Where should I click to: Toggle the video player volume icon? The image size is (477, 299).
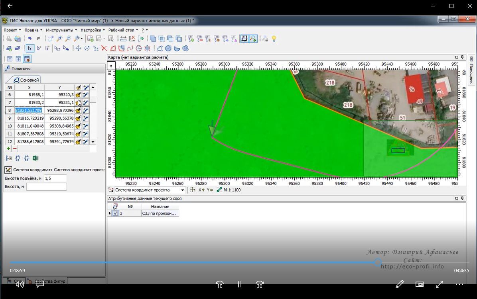[x=20, y=284]
